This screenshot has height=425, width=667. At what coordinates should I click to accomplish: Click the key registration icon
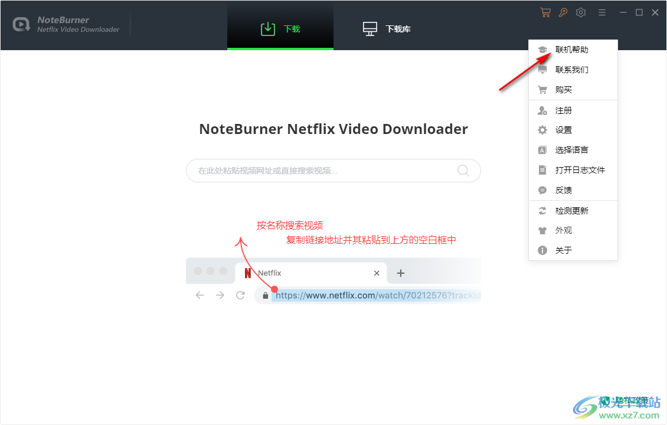(x=563, y=12)
